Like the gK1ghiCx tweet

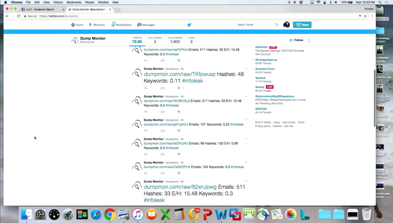179,131
